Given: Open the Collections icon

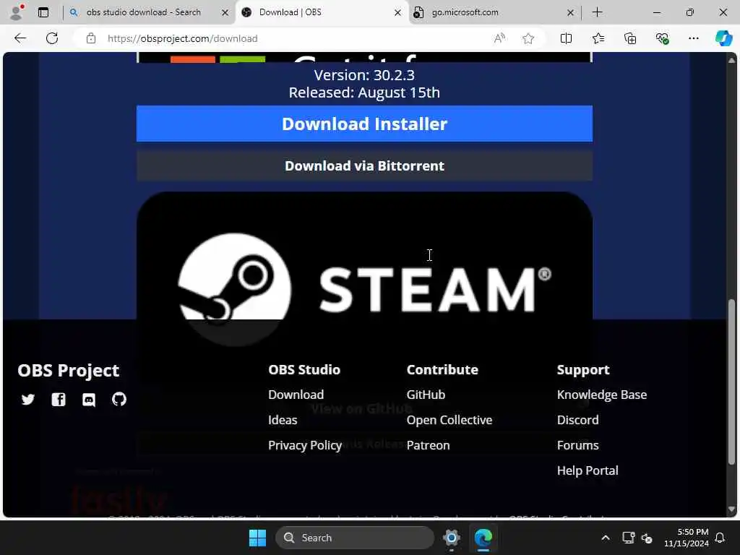Looking at the screenshot, I should [x=630, y=38].
